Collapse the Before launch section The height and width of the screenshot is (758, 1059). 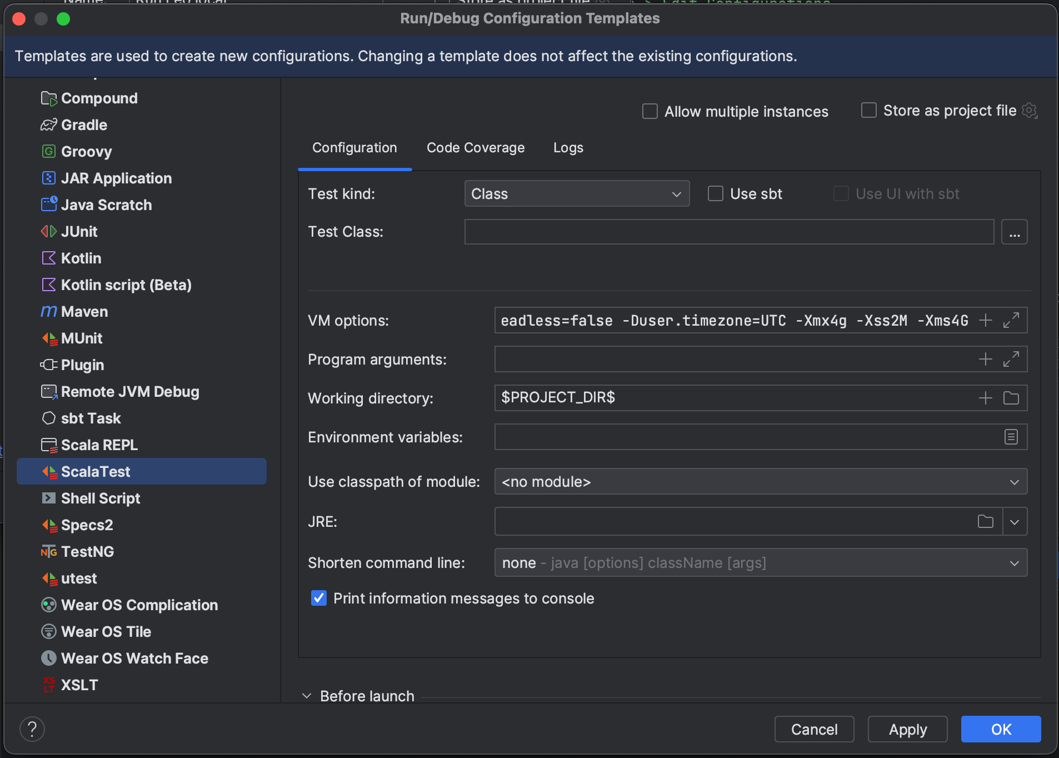[x=307, y=696]
